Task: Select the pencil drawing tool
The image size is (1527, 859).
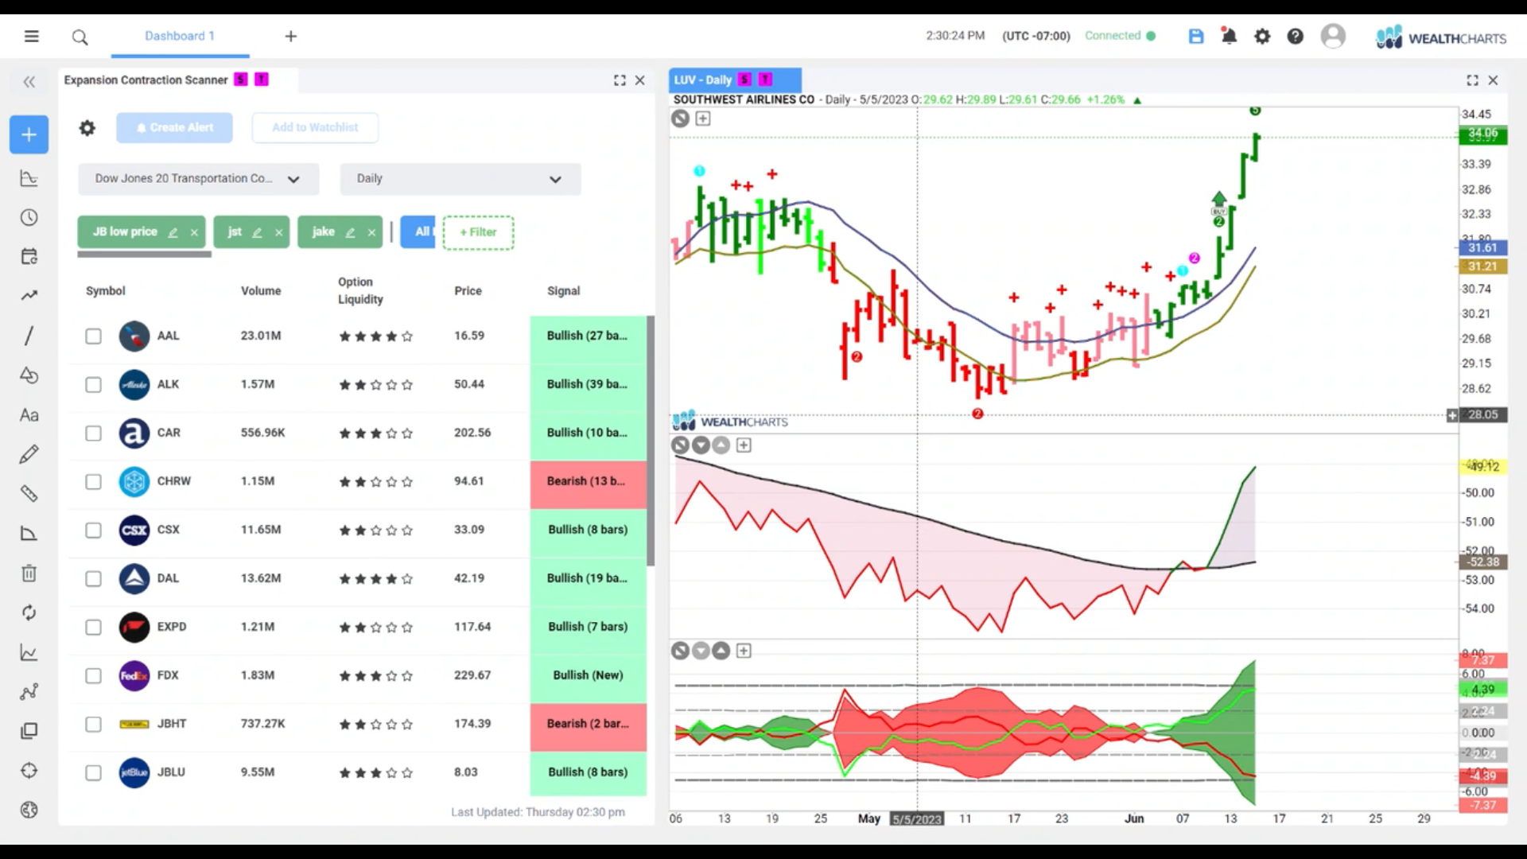Action: click(29, 454)
